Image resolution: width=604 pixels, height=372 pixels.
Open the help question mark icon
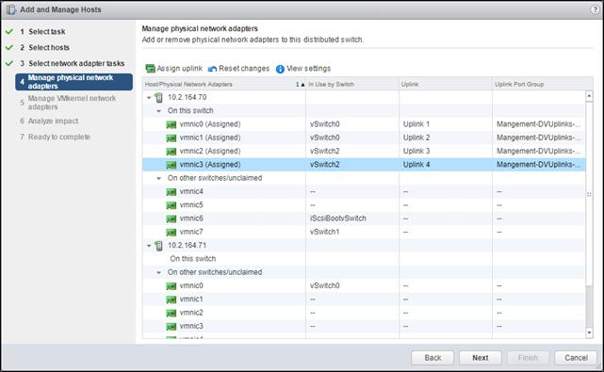click(x=595, y=9)
